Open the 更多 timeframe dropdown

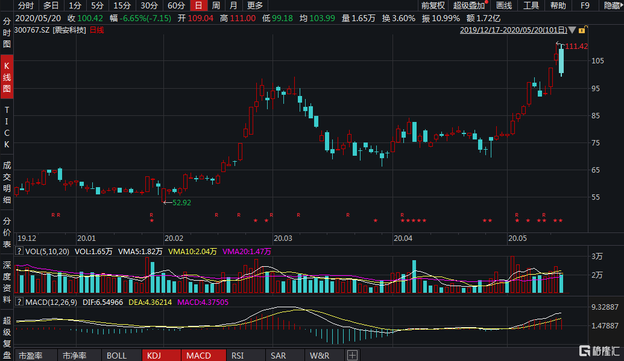255,5
